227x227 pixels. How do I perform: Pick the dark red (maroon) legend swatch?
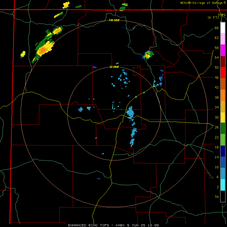pos(223,62)
